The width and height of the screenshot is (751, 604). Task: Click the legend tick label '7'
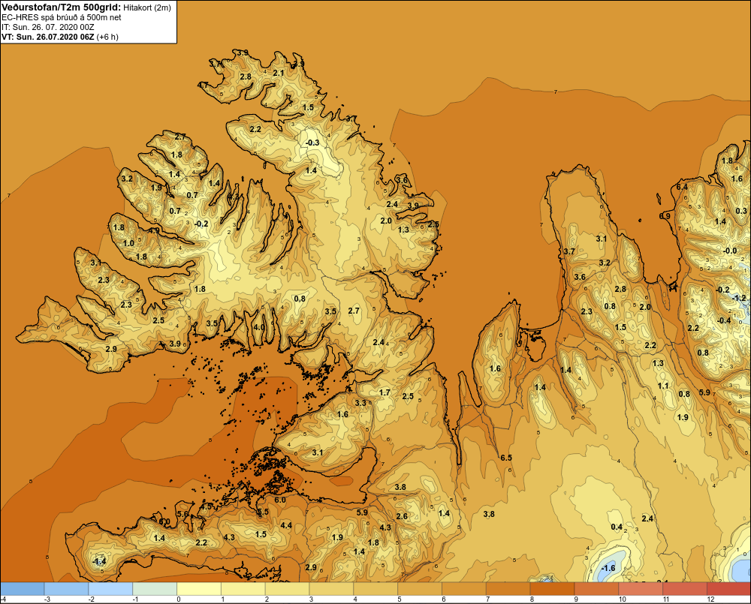pyautogui.click(x=487, y=599)
